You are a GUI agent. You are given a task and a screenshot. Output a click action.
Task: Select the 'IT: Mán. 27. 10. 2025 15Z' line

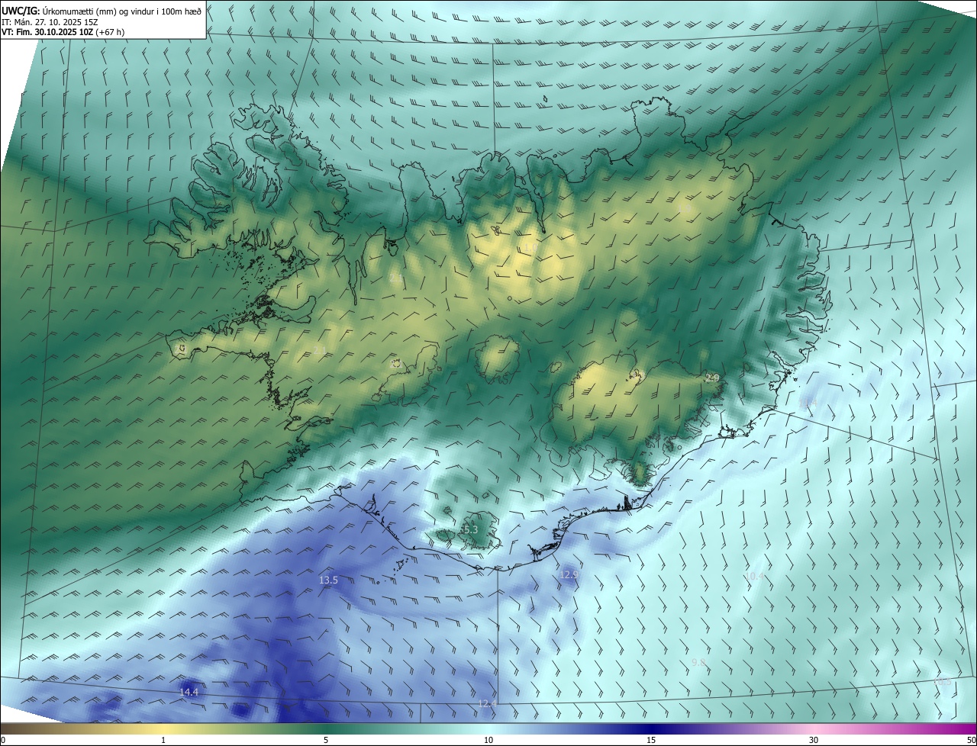pyautogui.click(x=51, y=22)
